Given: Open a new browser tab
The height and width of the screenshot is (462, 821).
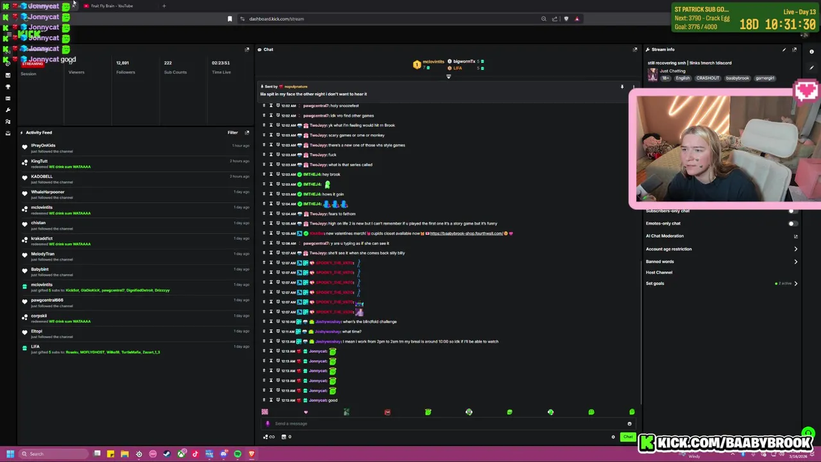Looking at the screenshot, I should (x=164, y=6).
